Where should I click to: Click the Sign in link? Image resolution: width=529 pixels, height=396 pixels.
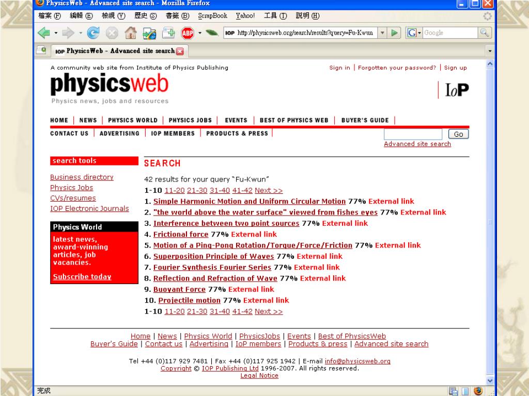coord(340,68)
